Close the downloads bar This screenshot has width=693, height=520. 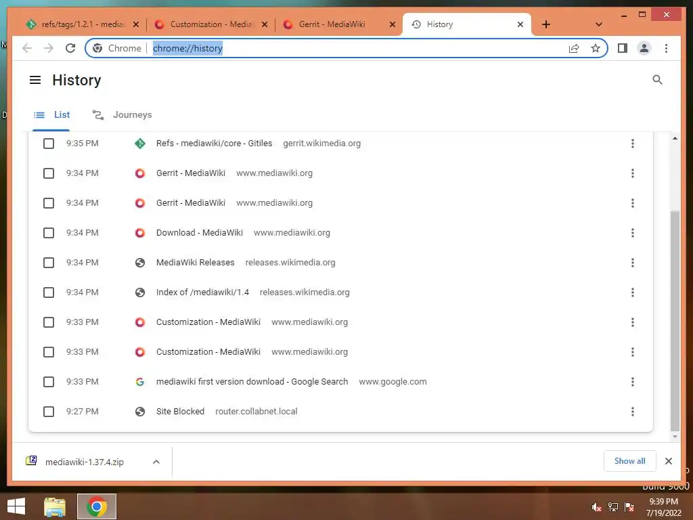tap(668, 461)
